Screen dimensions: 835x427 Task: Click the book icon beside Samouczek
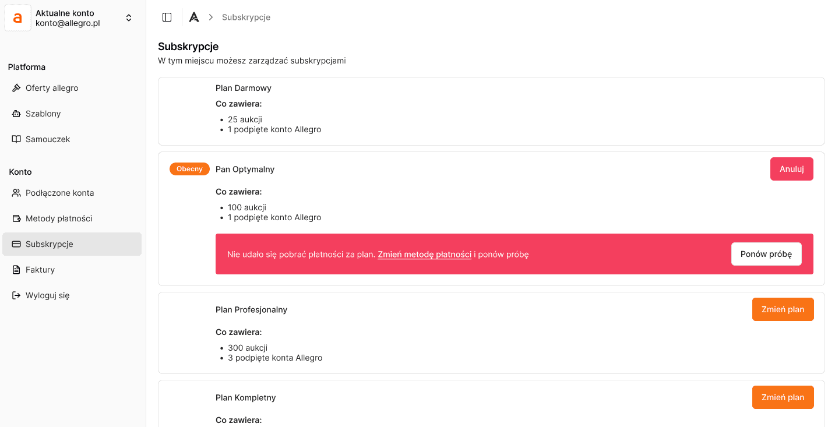pos(16,139)
